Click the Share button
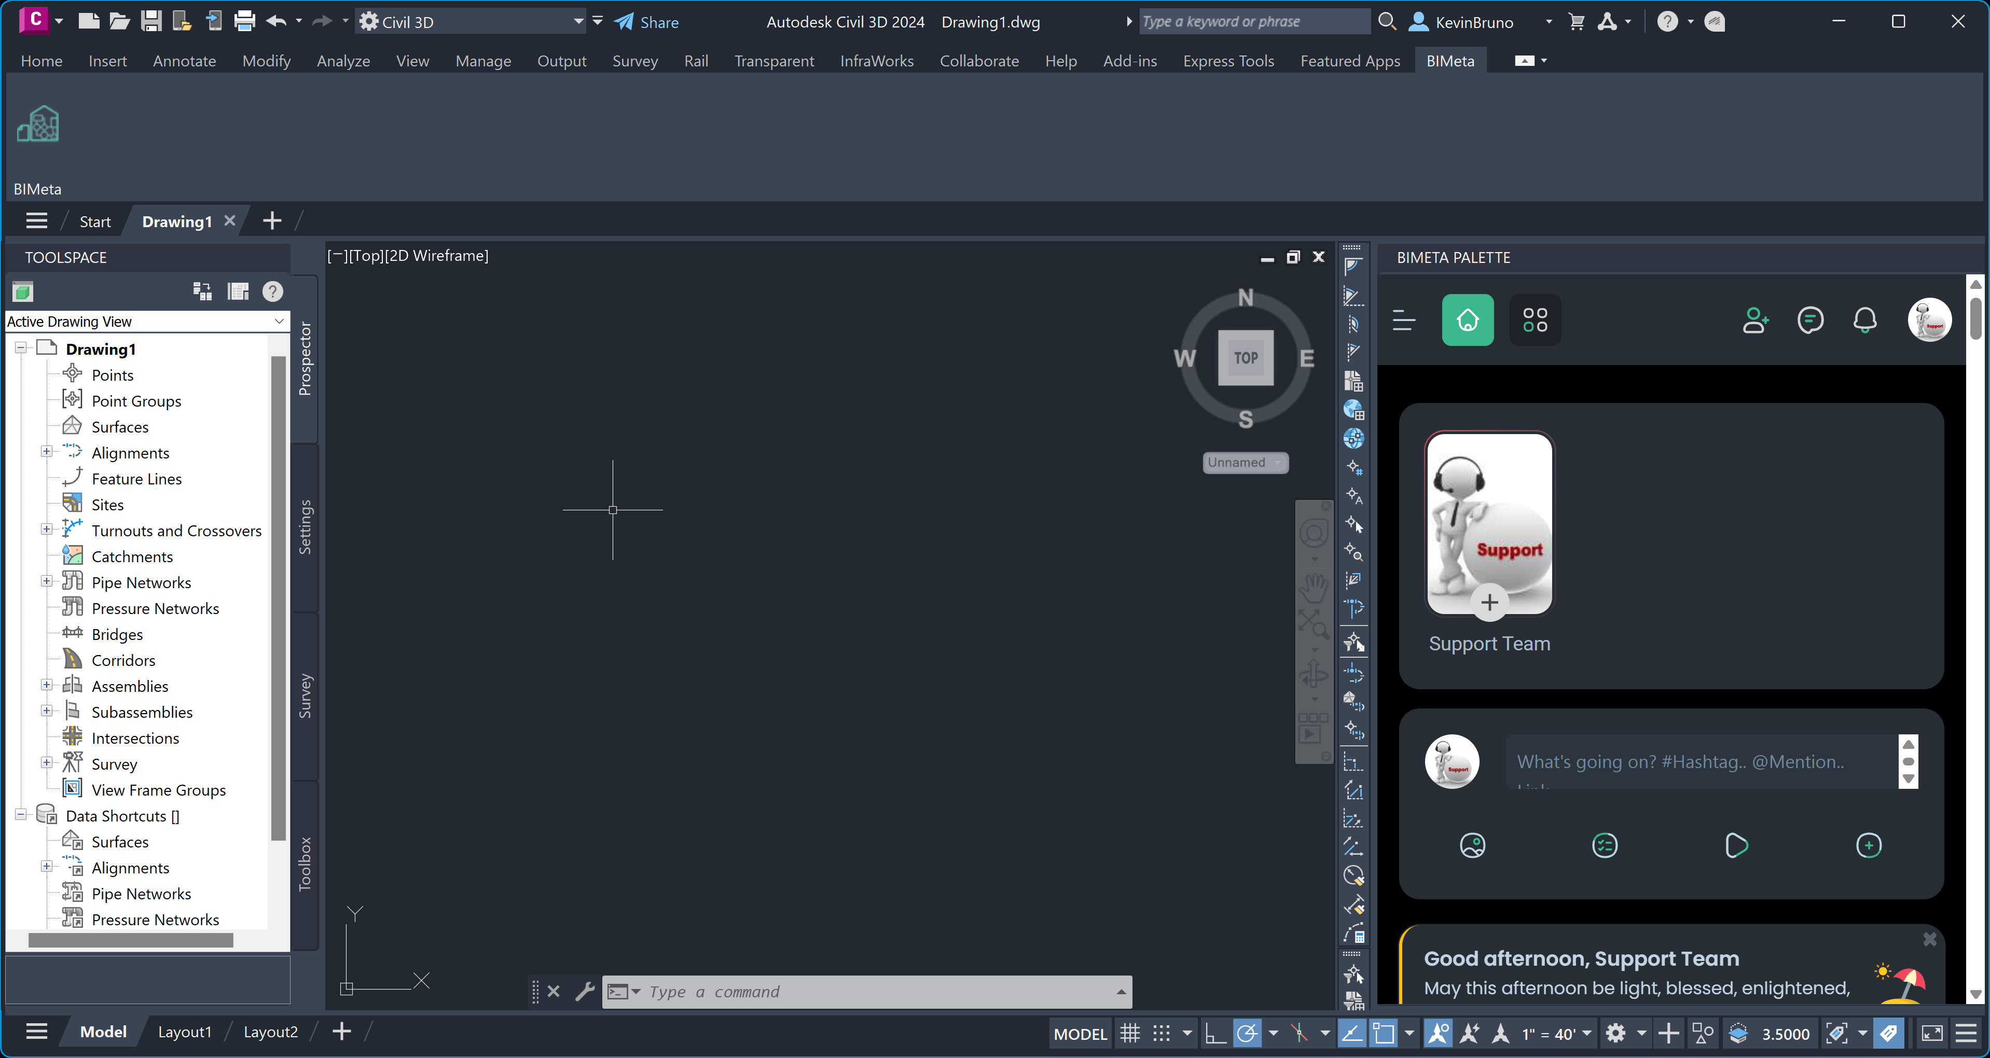Image resolution: width=1990 pixels, height=1058 pixels. [x=646, y=22]
